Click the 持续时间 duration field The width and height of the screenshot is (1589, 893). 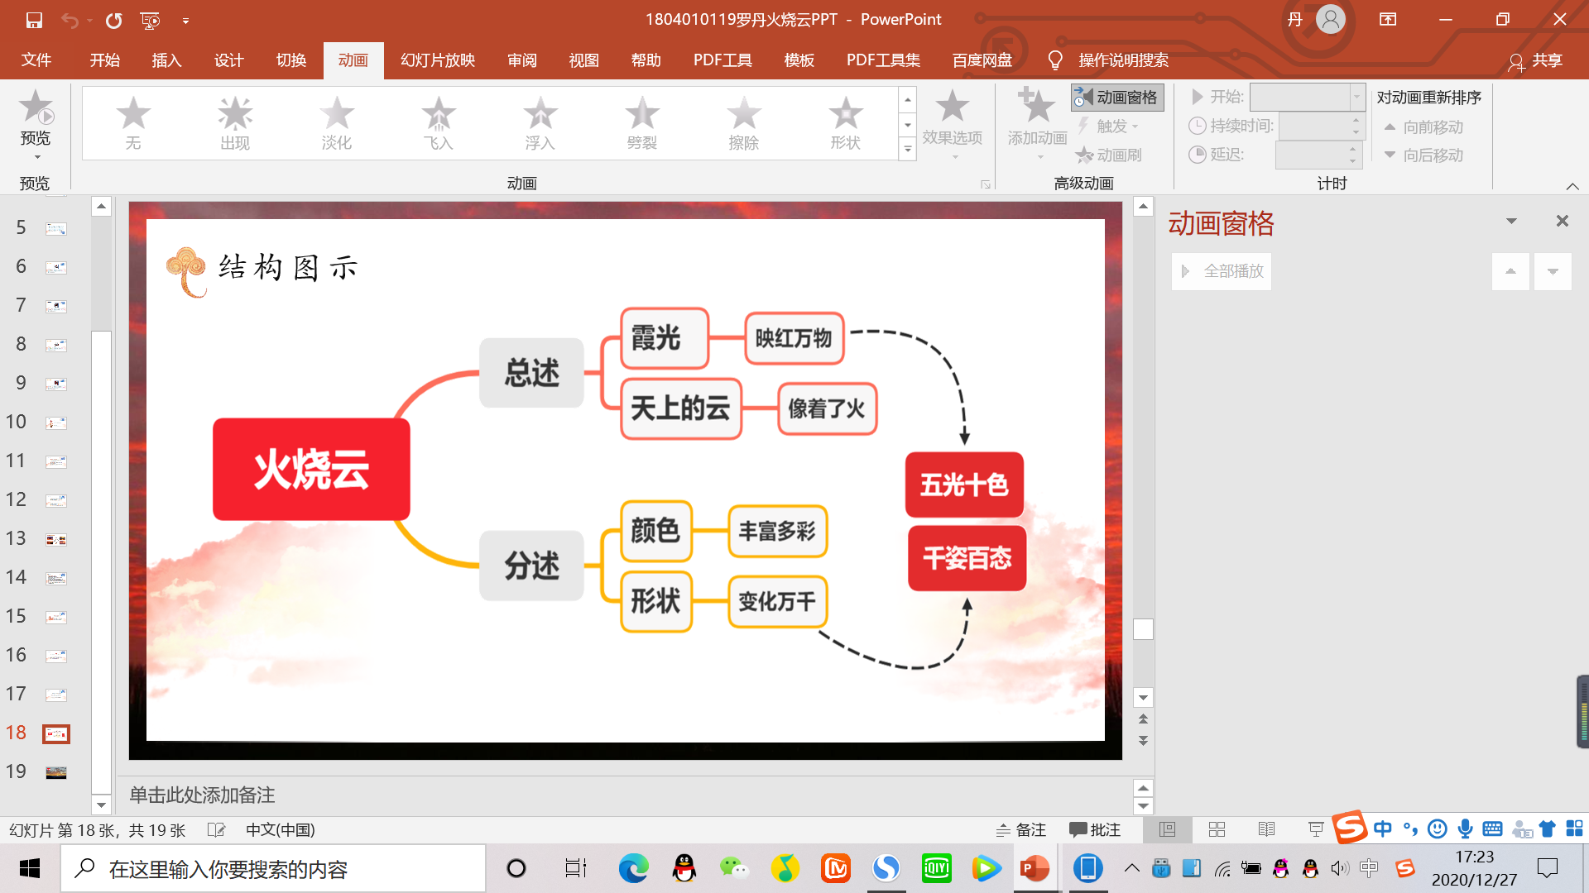1320,126
